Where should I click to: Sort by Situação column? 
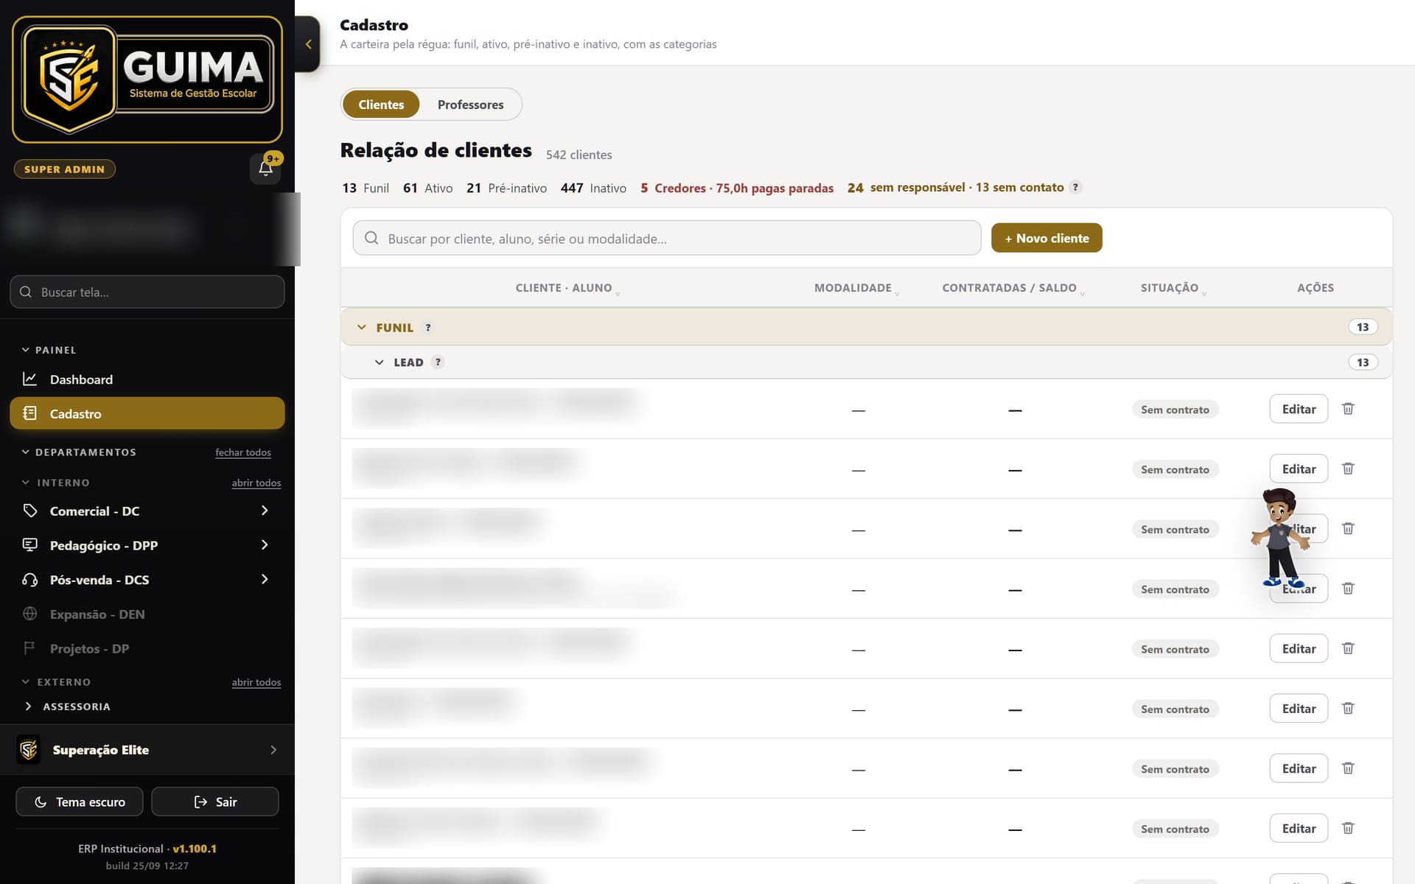click(1173, 288)
